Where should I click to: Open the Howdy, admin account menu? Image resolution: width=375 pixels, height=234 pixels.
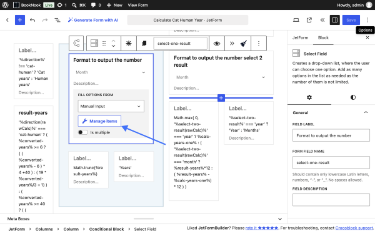click(x=354, y=5)
